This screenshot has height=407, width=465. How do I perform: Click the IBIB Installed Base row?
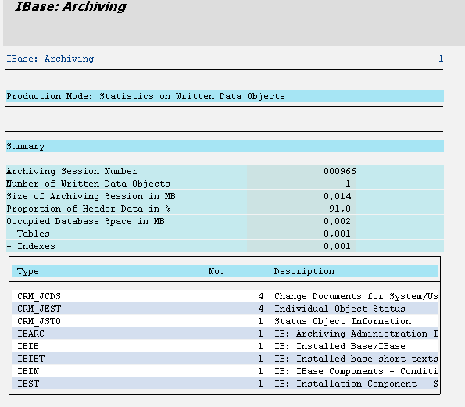point(225,346)
